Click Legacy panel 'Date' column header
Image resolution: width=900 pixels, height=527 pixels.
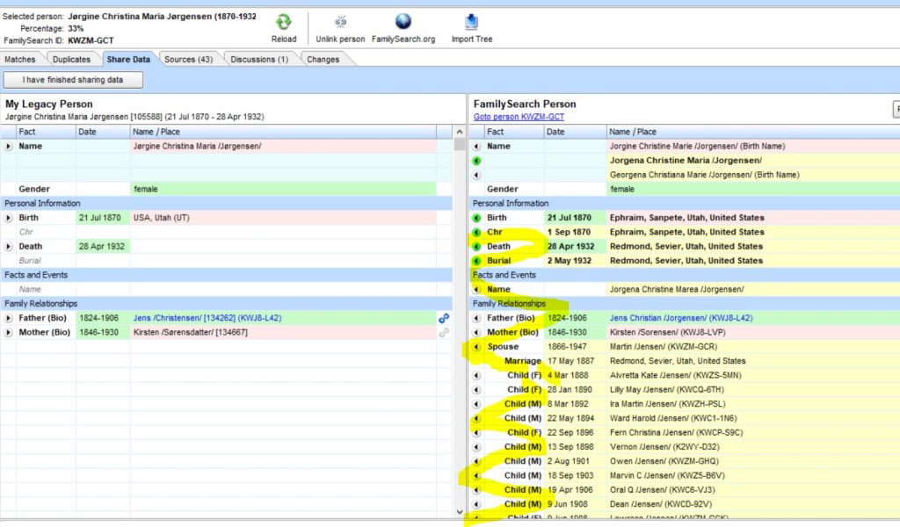click(104, 132)
